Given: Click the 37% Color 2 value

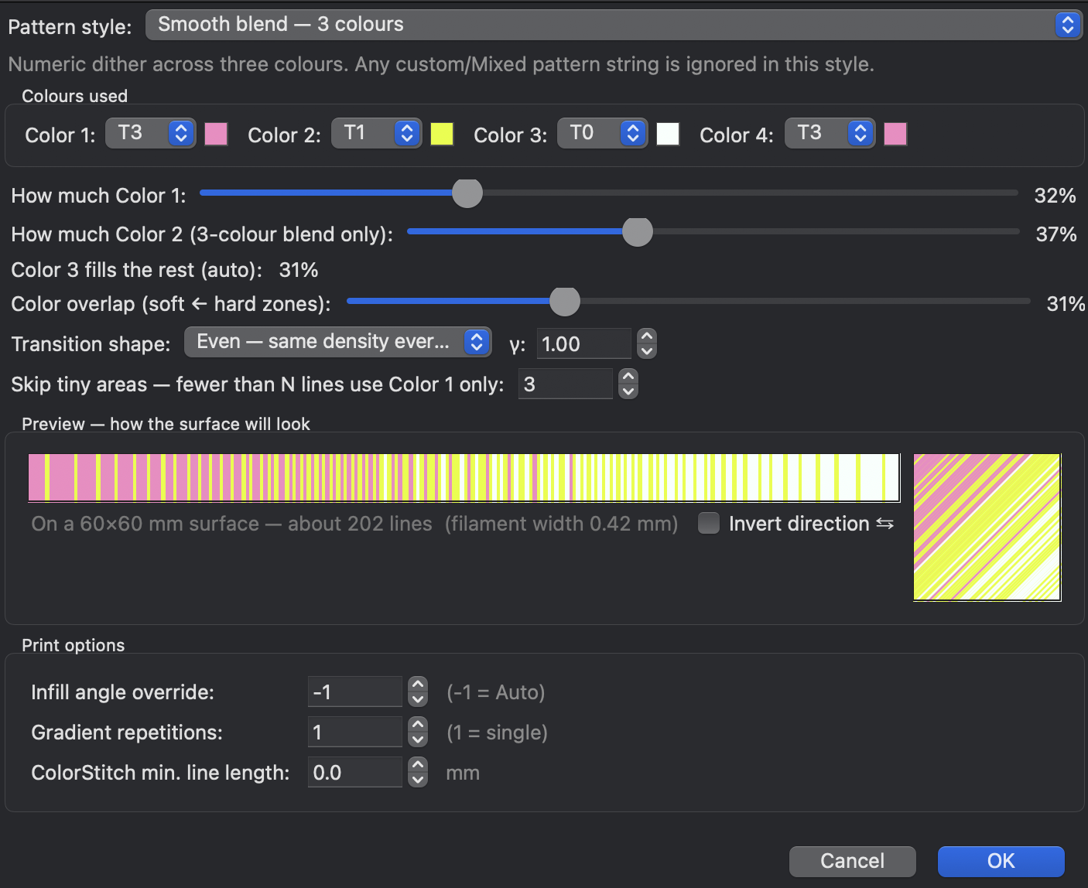Looking at the screenshot, I should click(x=1056, y=234).
